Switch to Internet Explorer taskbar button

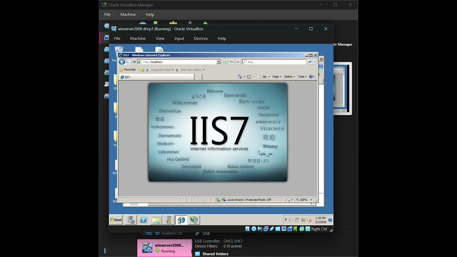pyautogui.click(x=181, y=220)
